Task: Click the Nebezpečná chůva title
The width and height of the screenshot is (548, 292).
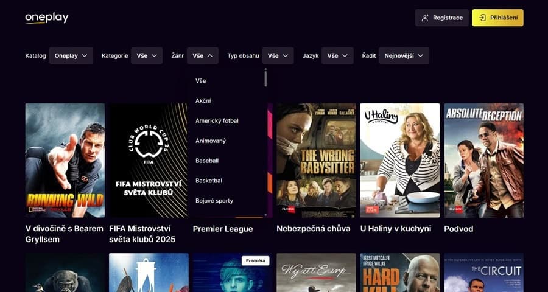Action: point(314,229)
